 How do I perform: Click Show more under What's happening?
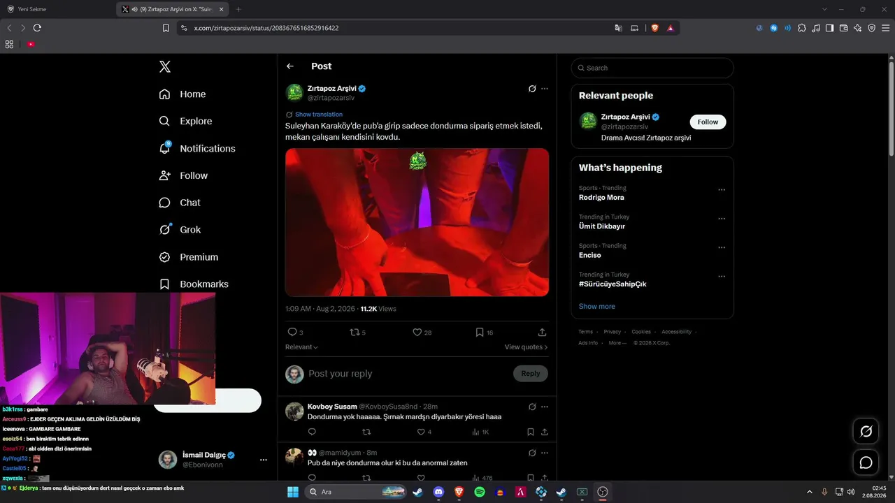[x=597, y=307]
